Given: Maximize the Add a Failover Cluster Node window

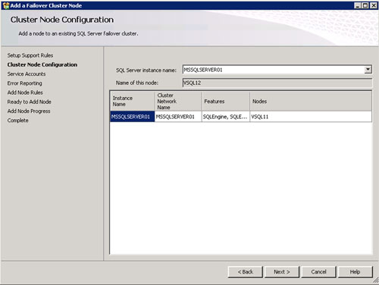Looking at the screenshot, I should pos(365,5).
